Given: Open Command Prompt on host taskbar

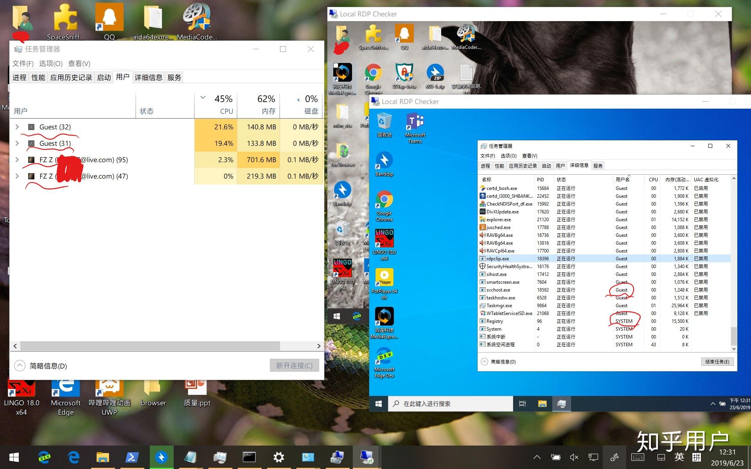Looking at the screenshot, I should tap(249, 457).
